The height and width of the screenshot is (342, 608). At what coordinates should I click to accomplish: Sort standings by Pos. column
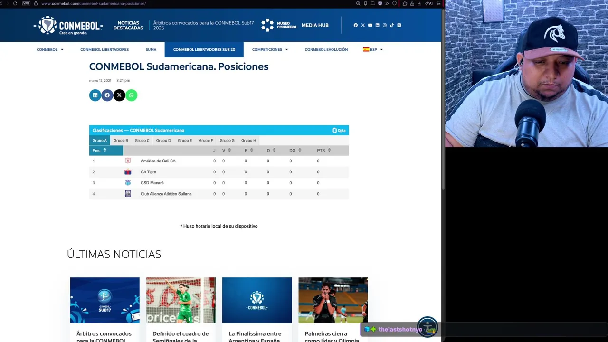[106, 150]
